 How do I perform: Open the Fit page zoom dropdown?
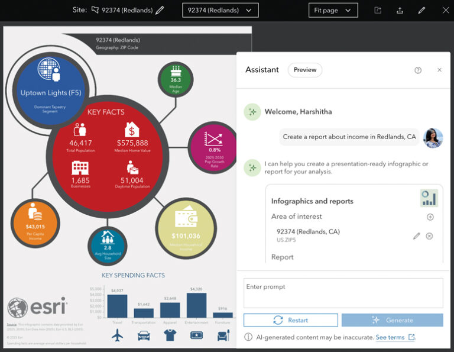[x=333, y=11]
